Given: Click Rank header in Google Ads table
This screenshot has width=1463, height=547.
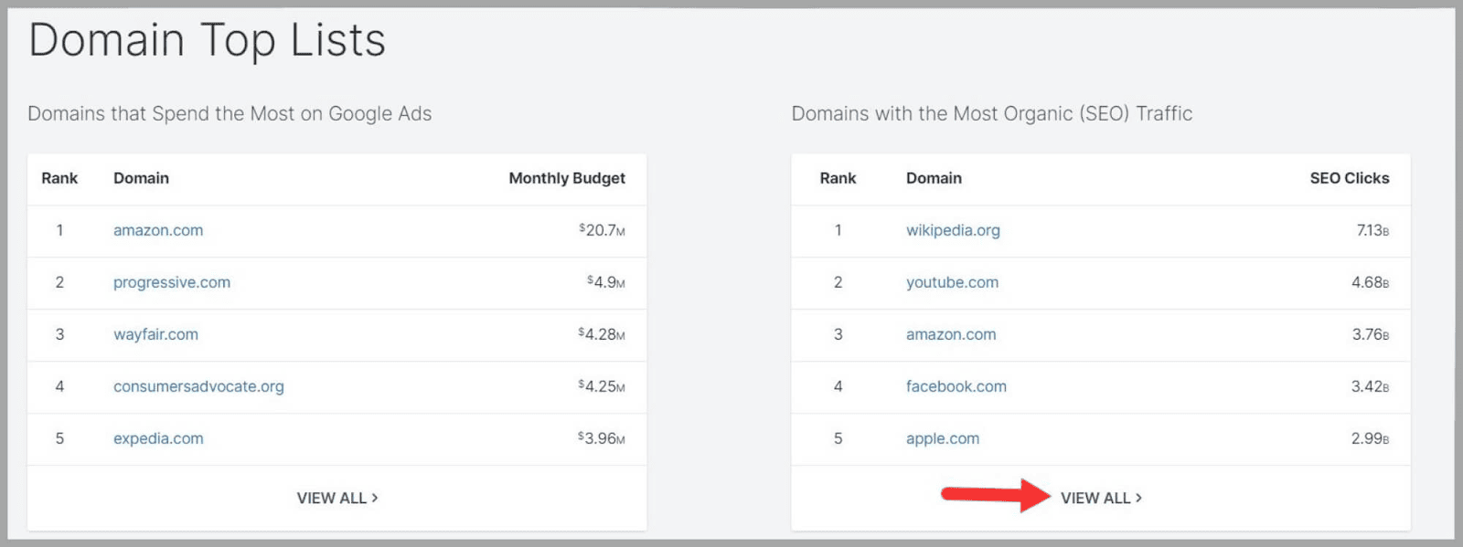Looking at the screenshot, I should click(59, 178).
